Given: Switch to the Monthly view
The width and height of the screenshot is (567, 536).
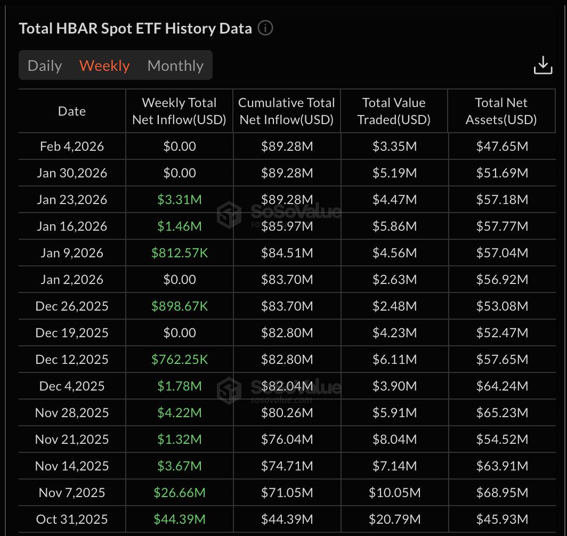Looking at the screenshot, I should coord(175,65).
